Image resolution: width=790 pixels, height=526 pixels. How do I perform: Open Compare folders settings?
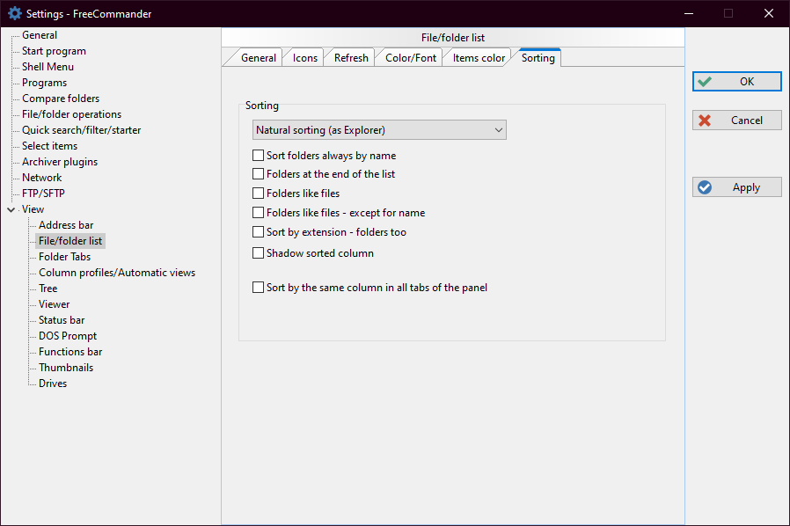coord(61,99)
